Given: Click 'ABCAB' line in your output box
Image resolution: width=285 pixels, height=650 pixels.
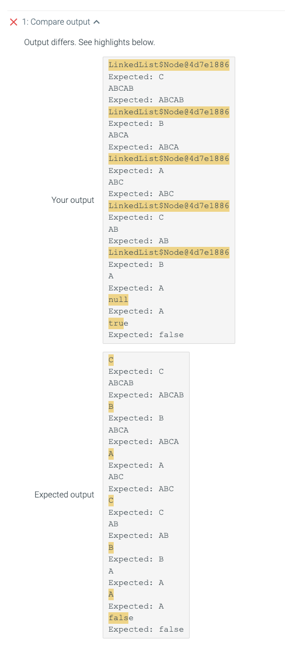Looking at the screenshot, I should [121, 88].
